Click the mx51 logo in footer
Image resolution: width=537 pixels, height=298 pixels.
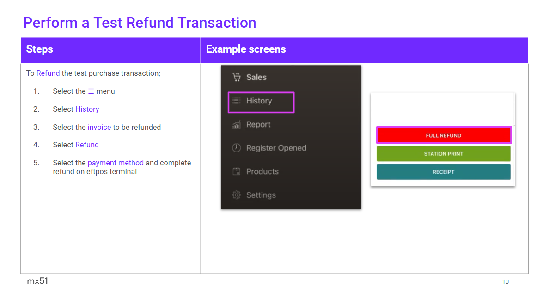[37, 281]
